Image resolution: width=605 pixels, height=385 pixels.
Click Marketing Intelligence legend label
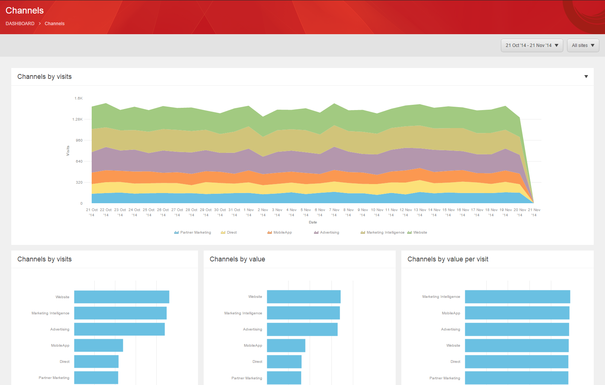point(386,233)
